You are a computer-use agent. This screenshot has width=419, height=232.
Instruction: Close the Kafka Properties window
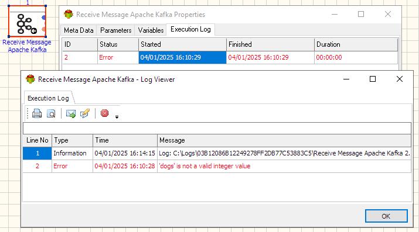coord(388,14)
